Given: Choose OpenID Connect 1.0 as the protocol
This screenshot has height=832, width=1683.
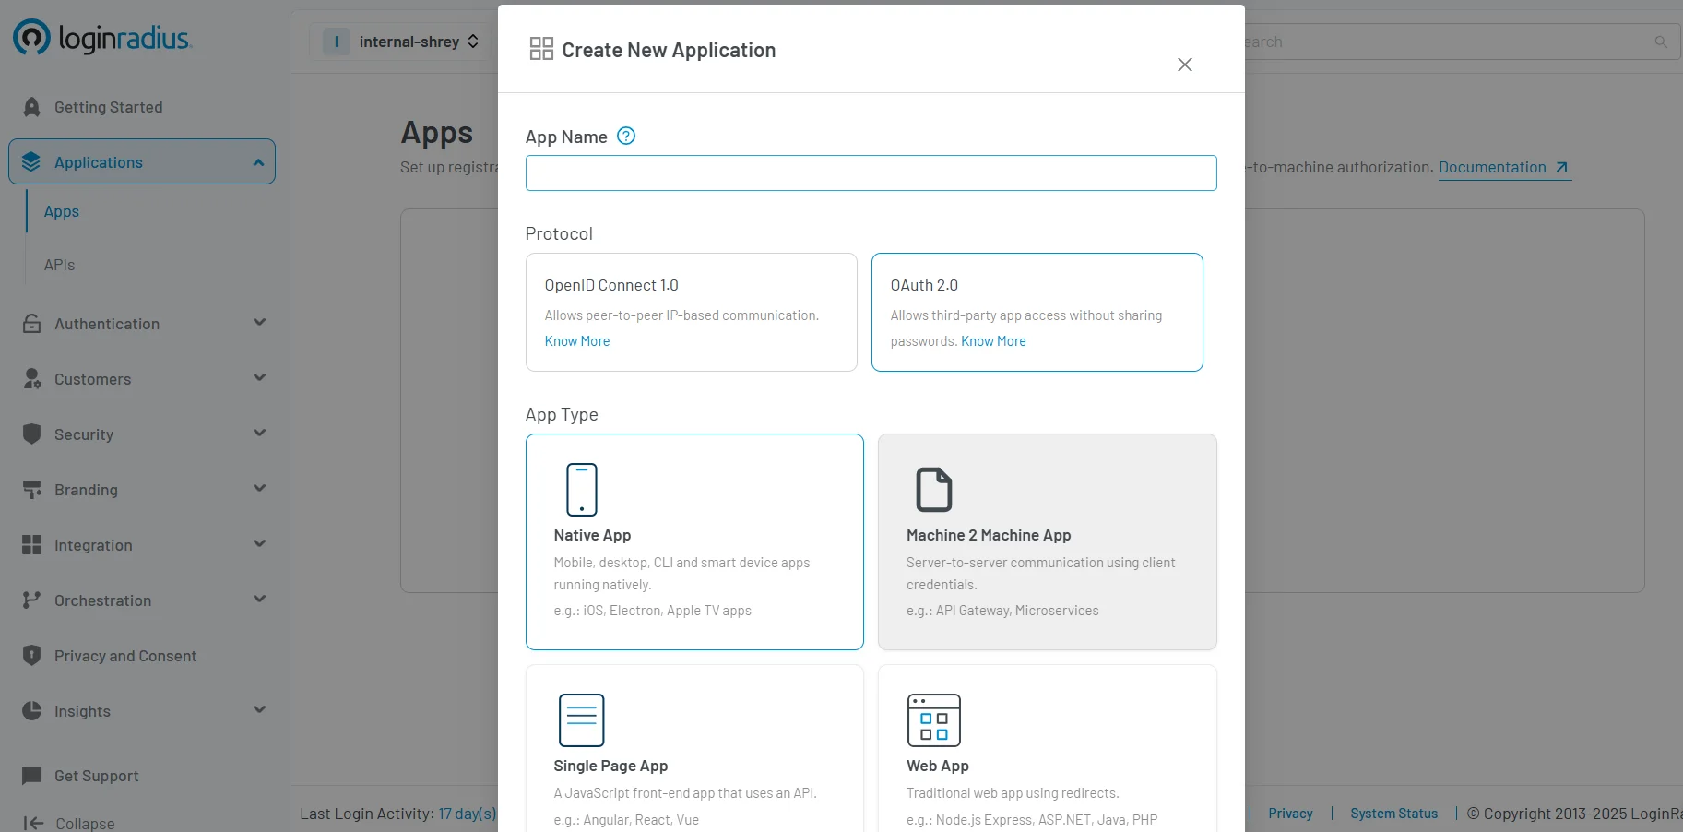Looking at the screenshot, I should coord(690,312).
